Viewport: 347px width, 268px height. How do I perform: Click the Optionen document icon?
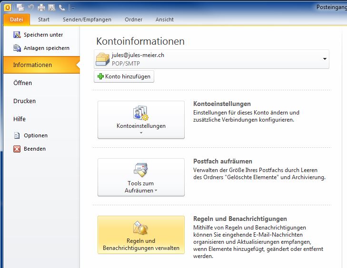click(x=17, y=135)
